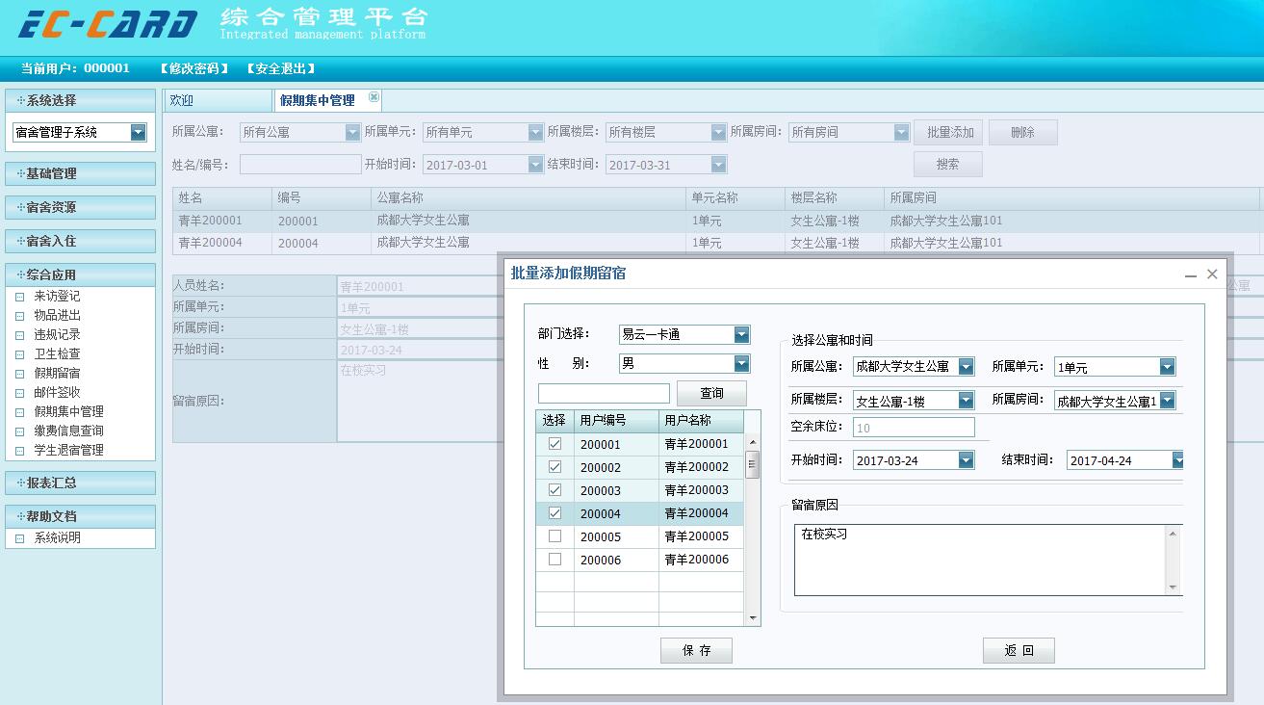The height and width of the screenshot is (705, 1264).
Task: Check the checkbox for user 200006
Action: coord(555,560)
